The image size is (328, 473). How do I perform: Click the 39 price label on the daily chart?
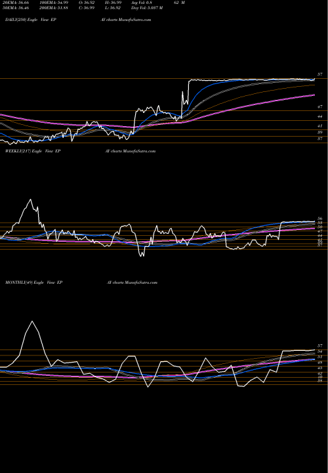320,133
